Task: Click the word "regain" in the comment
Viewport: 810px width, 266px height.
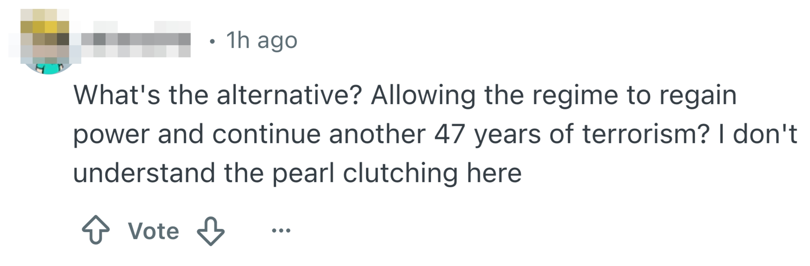Action: [698, 95]
